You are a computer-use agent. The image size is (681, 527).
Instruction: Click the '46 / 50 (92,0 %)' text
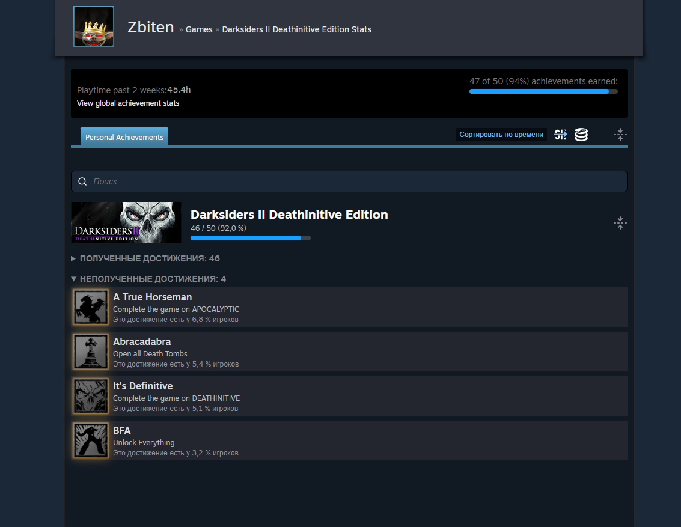point(218,228)
